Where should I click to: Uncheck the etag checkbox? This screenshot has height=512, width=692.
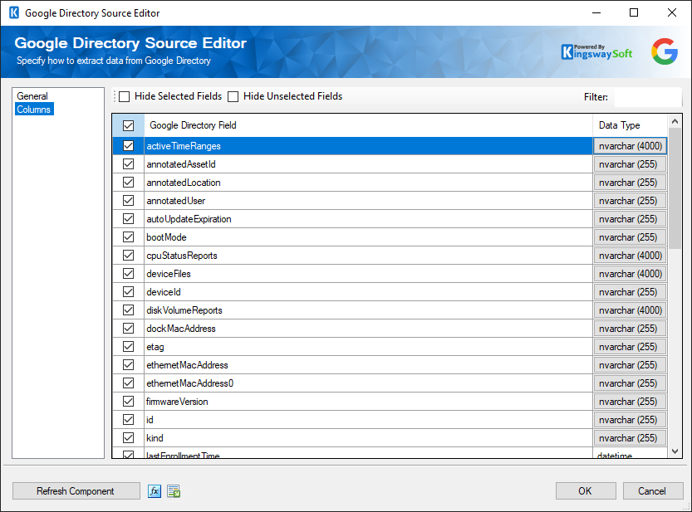(x=129, y=347)
